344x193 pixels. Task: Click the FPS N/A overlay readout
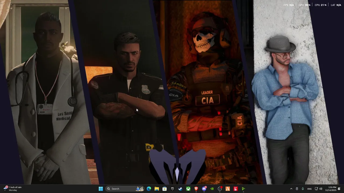(x=289, y=5)
